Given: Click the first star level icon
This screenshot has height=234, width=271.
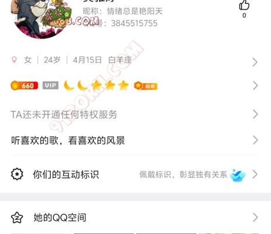Looking at the screenshot, I should (97, 85).
